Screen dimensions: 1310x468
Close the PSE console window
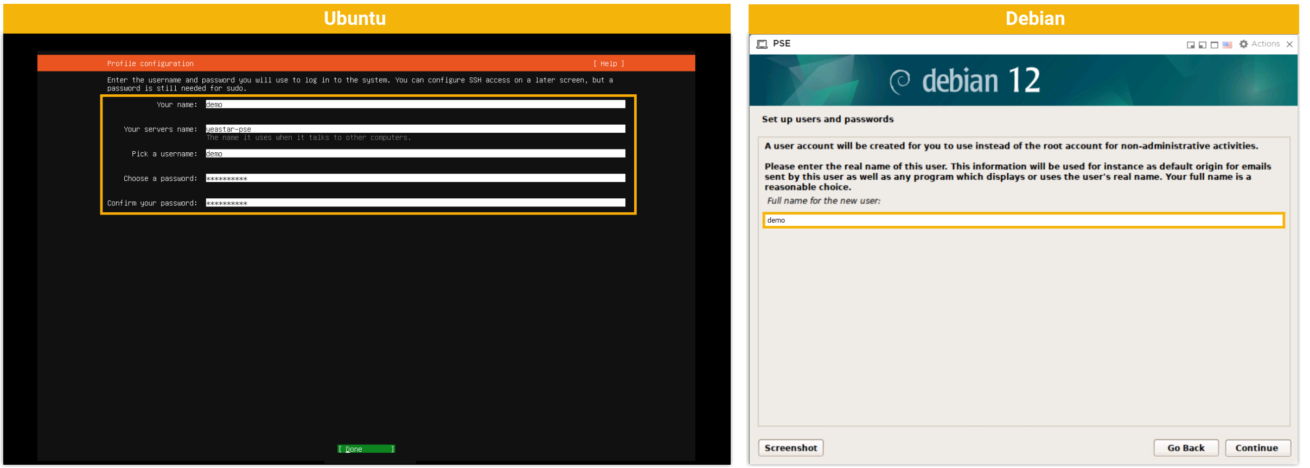[x=1289, y=44]
